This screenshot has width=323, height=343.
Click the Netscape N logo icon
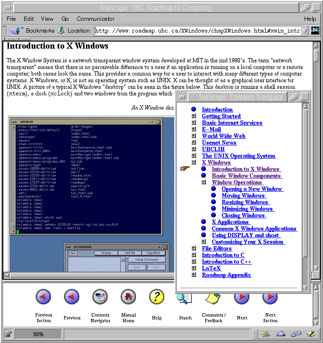tap(315, 31)
